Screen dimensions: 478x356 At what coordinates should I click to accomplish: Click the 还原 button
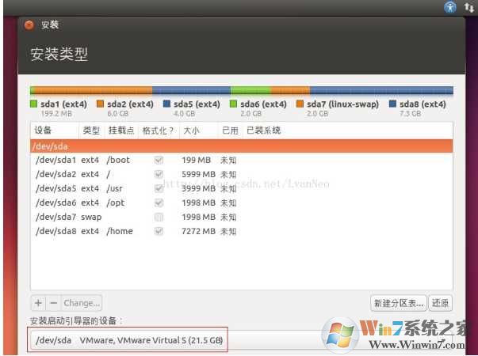pos(440,303)
